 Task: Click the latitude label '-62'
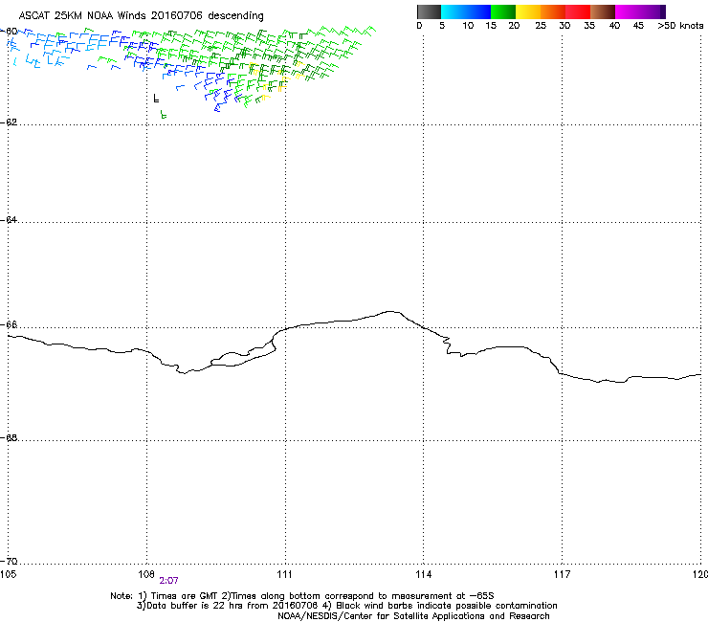[x=9, y=122]
